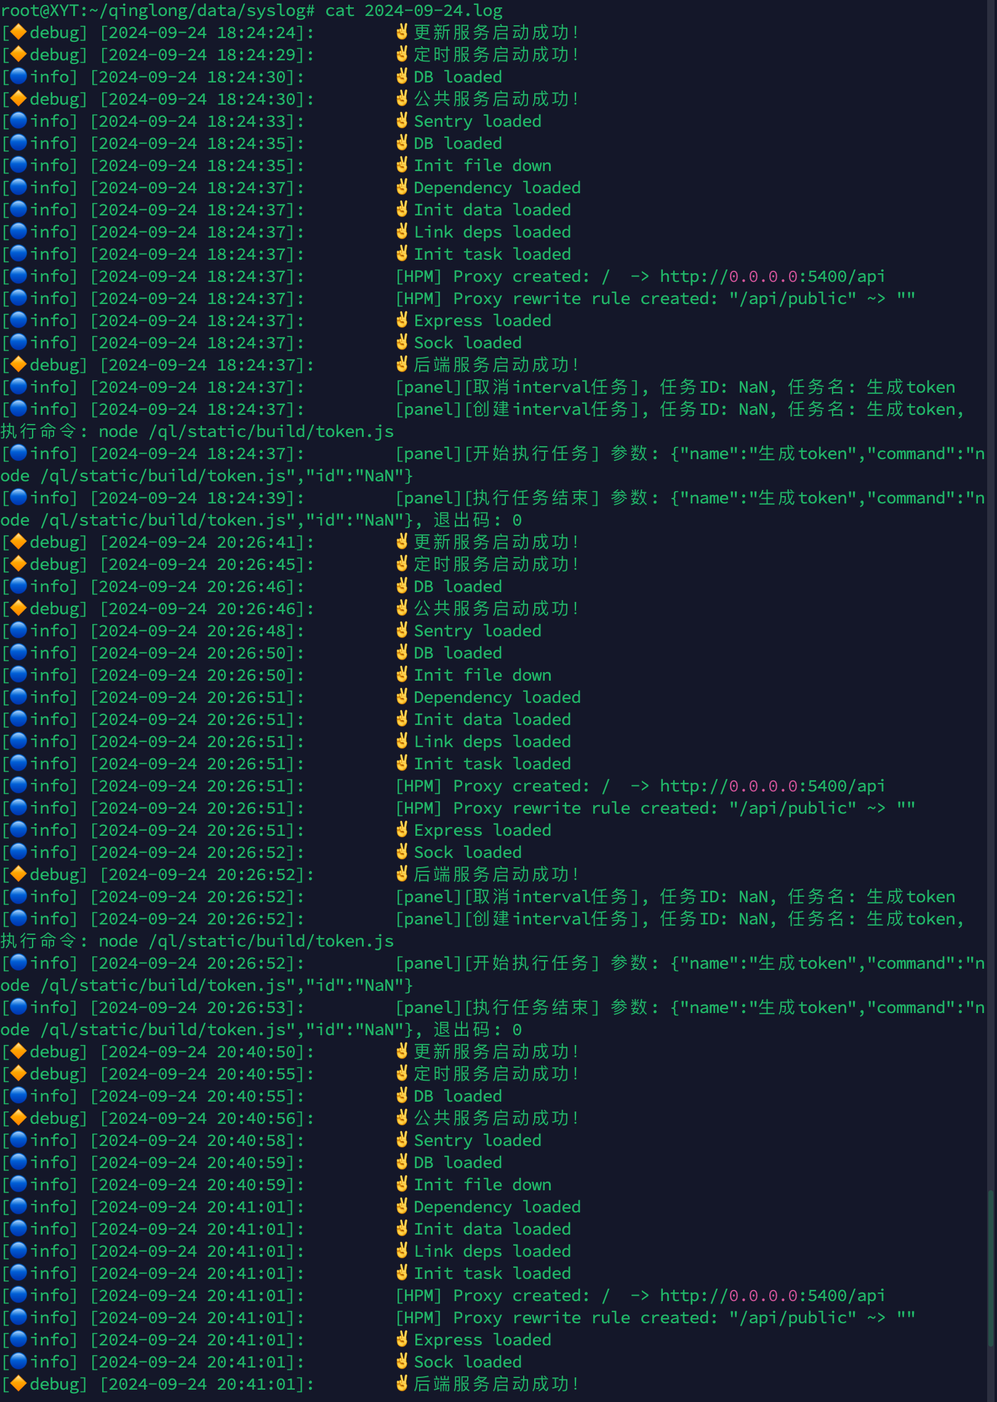
Task: Click the blue circle on the 20:40:58 info line
Action: [19, 1140]
